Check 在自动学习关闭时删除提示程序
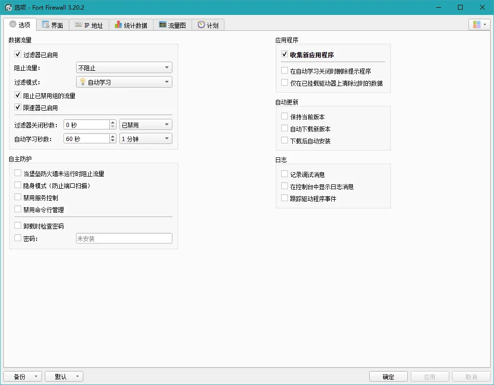The image size is (494, 385). point(285,70)
